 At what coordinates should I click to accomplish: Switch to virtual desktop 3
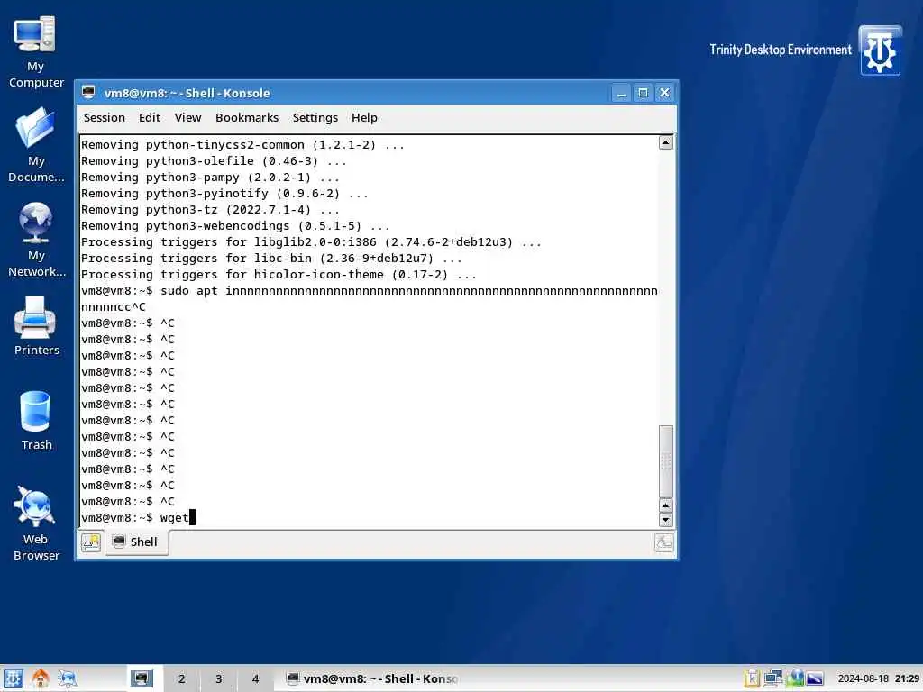coord(218,678)
